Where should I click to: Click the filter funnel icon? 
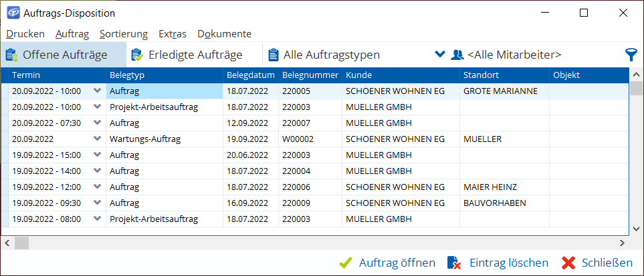pos(630,55)
